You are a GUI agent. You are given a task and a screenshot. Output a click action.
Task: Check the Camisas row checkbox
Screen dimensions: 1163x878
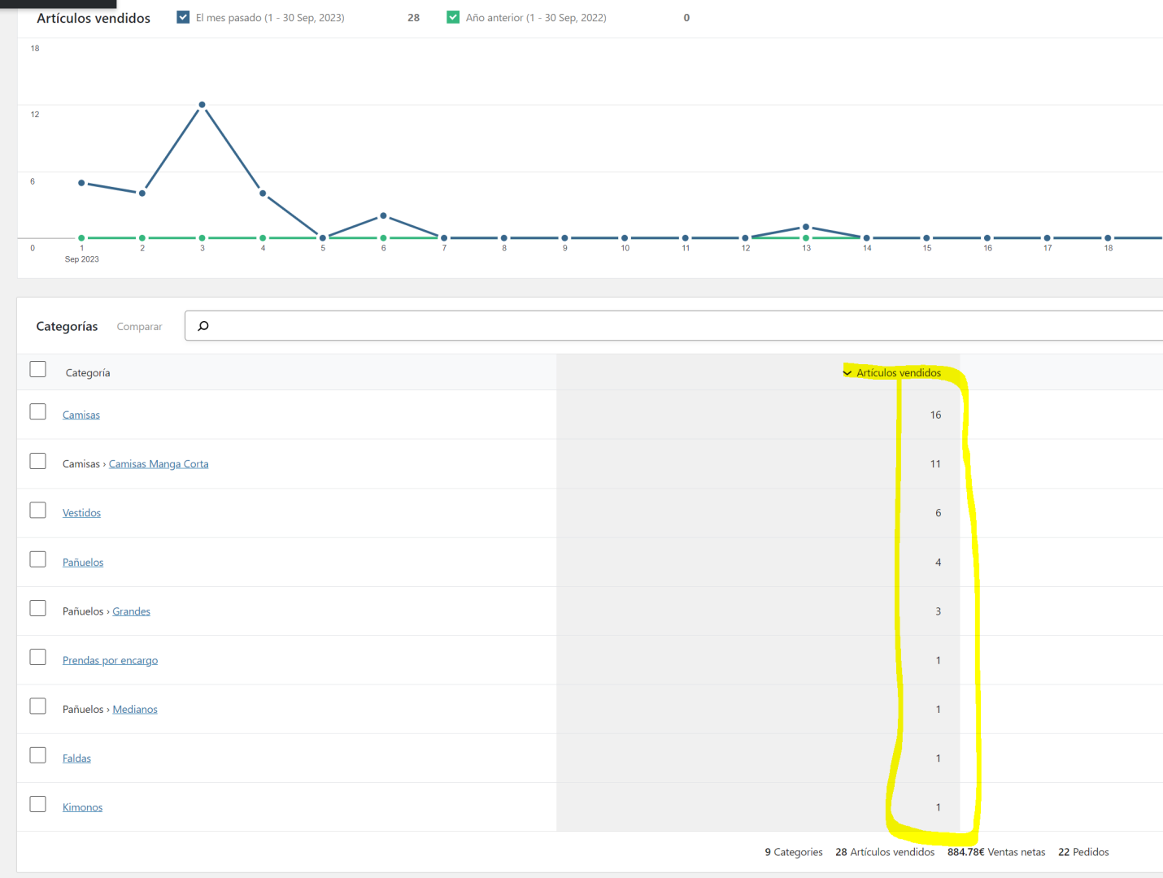click(38, 411)
